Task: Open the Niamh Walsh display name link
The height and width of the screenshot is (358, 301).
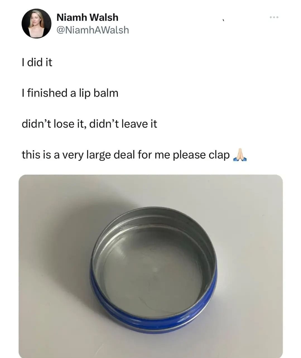Action: [x=87, y=17]
